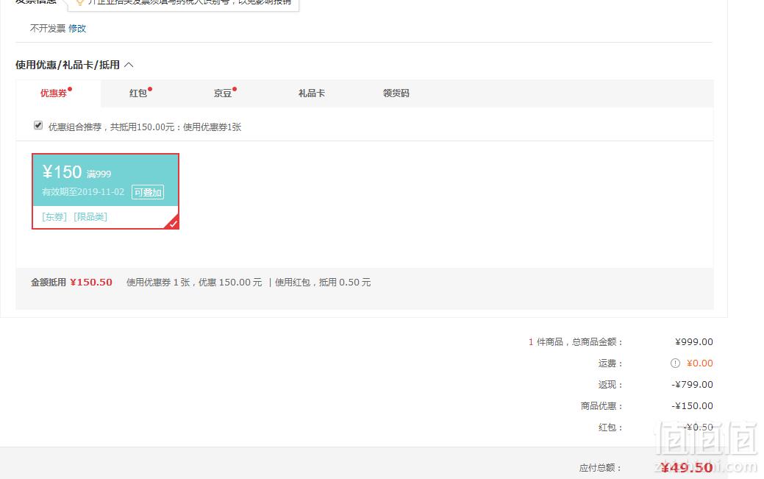Click the shipping fee info icon

(675, 363)
